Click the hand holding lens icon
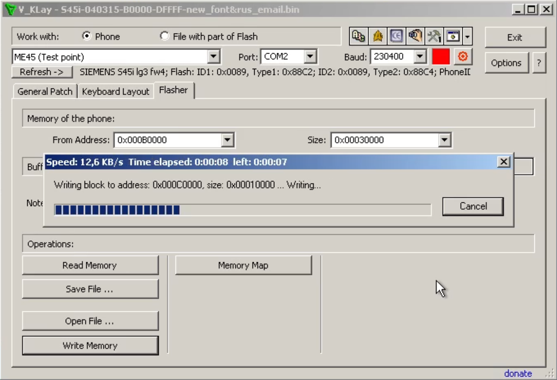Image resolution: width=557 pixels, height=380 pixels. point(415,36)
